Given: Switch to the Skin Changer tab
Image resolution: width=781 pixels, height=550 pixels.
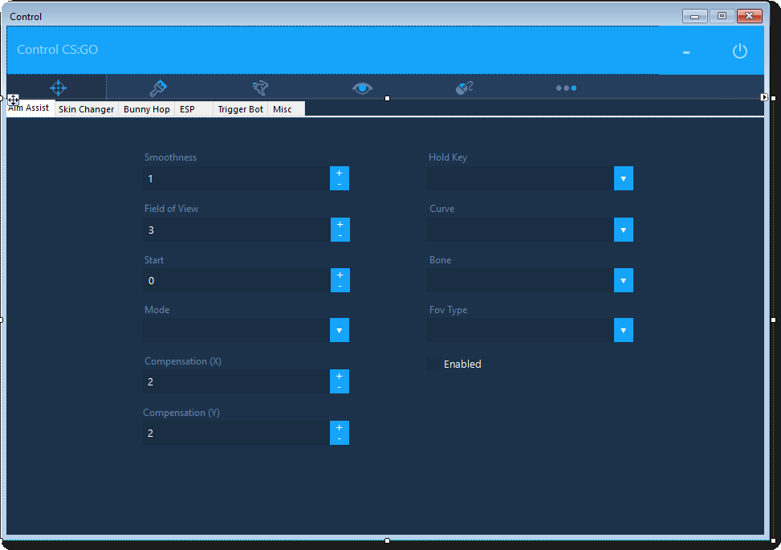Looking at the screenshot, I should [87, 109].
